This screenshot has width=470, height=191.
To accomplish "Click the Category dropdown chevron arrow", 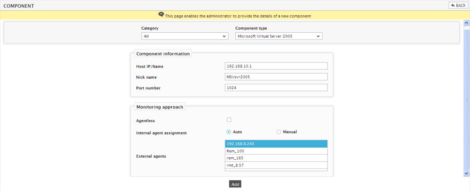I will point(224,36).
